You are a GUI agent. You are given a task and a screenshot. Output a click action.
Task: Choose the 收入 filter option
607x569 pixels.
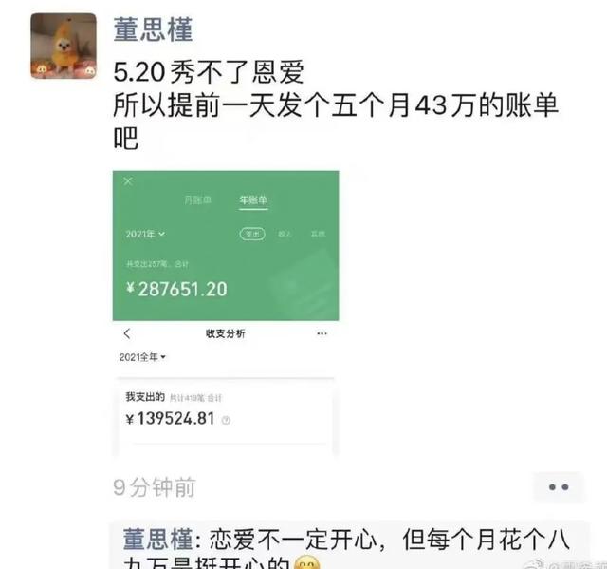pyautogui.click(x=285, y=234)
